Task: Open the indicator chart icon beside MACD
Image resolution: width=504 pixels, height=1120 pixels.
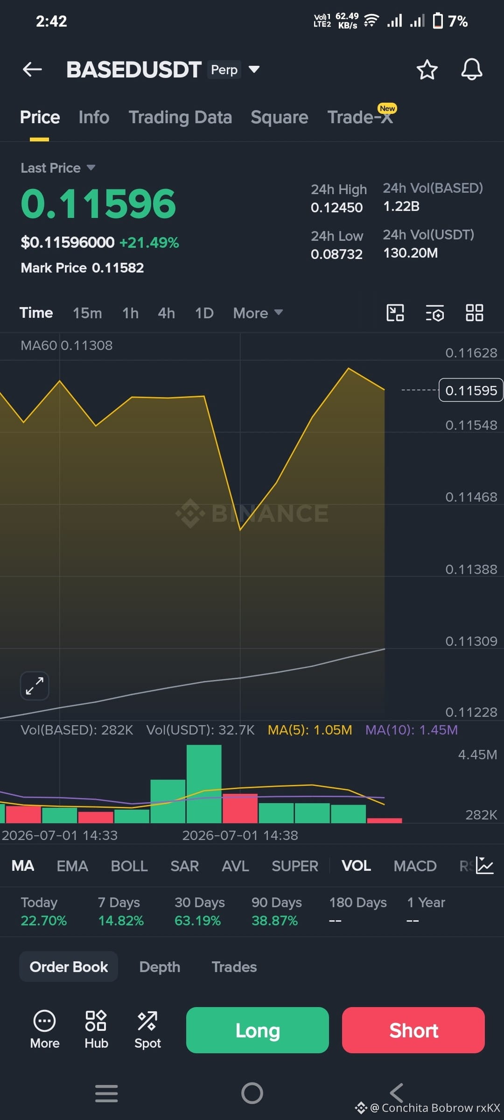Action: click(x=484, y=866)
